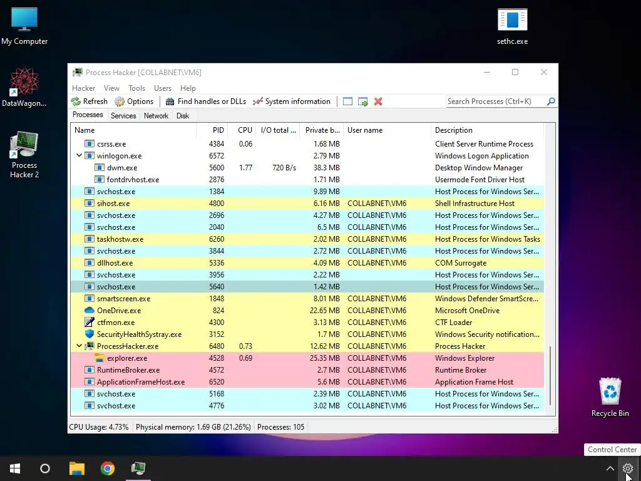Click the Control Center gear icon
The image size is (641, 481).
627,468
